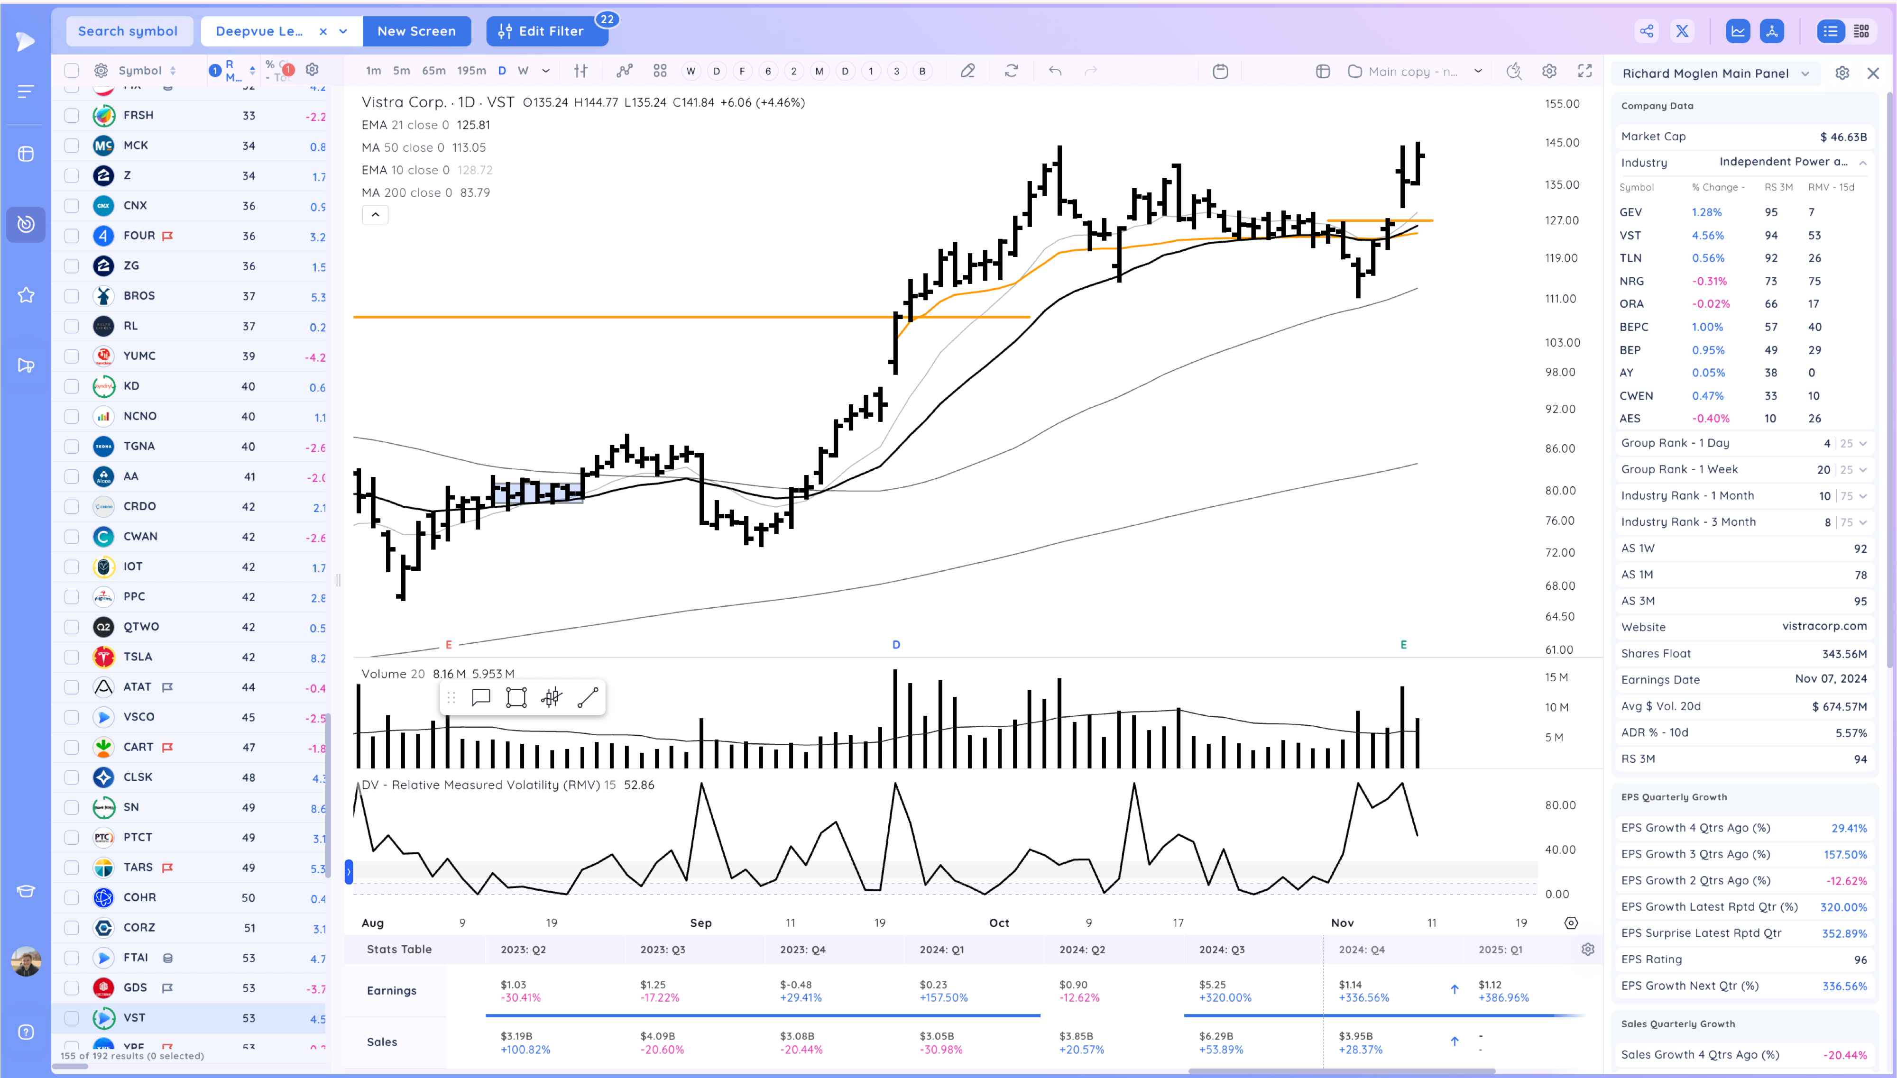This screenshot has width=1897, height=1078.
Task: Click the New Screen button
Action: coord(416,31)
